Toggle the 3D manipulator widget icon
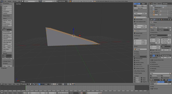The image size is (172, 94). coord(37,84)
